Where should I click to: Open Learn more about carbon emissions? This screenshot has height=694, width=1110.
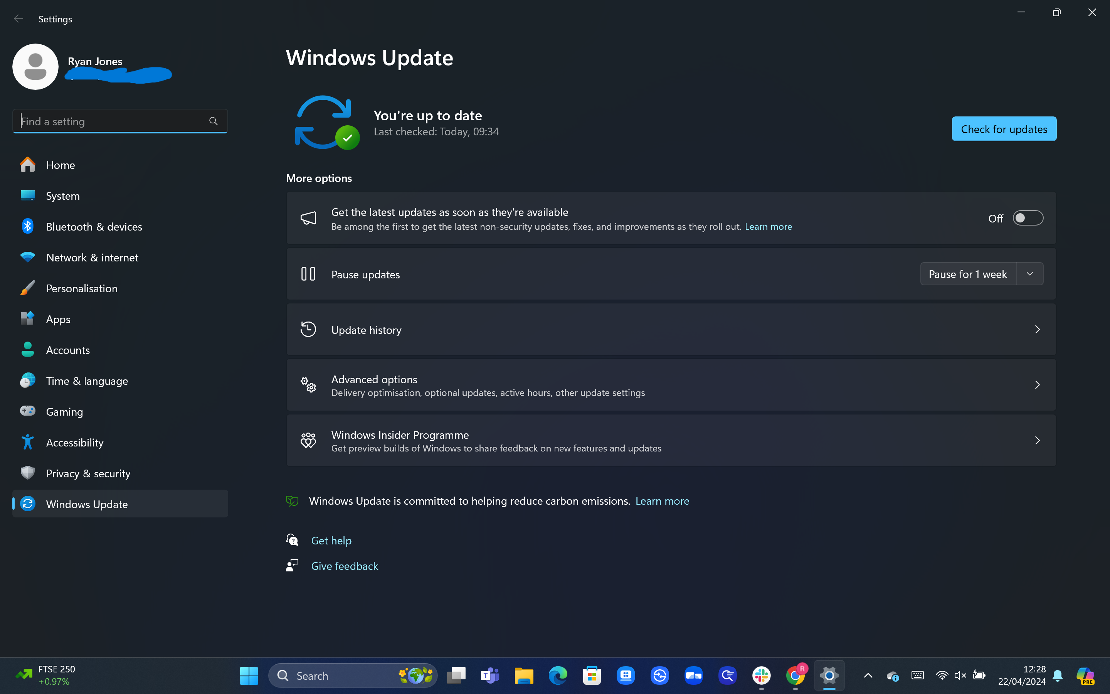(x=662, y=501)
